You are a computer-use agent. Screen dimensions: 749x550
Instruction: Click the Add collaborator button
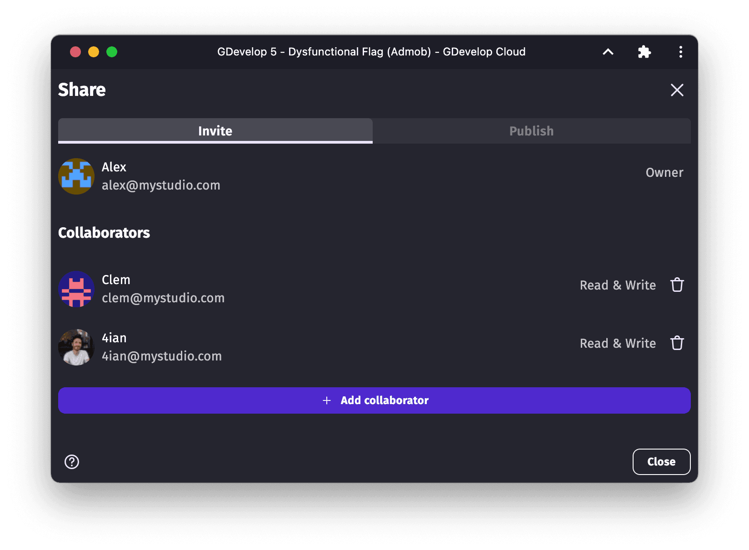click(374, 400)
